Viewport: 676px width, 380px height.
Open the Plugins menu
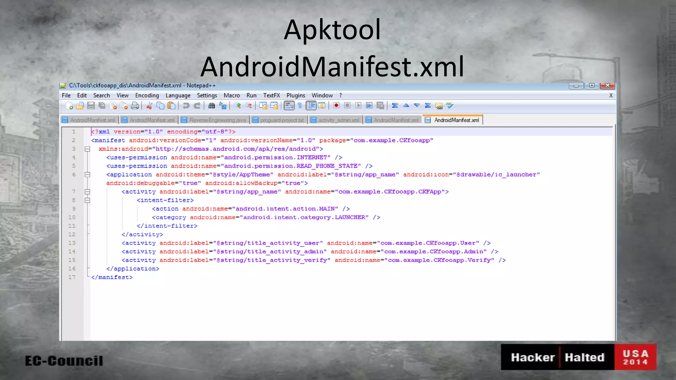pyautogui.click(x=296, y=95)
